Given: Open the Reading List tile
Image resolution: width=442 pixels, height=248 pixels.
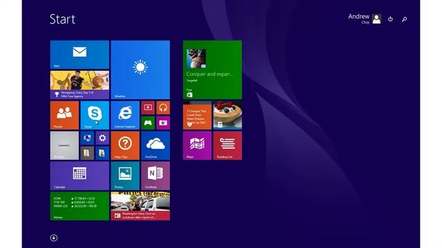Looking at the screenshot, I should tap(227, 145).
